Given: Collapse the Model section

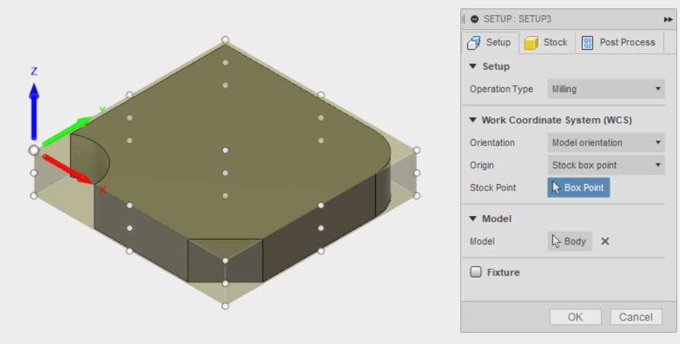Looking at the screenshot, I should point(473,219).
